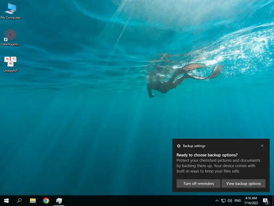Open network status tray icon
The height and width of the screenshot is (206, 274).
tap(223, 201)
